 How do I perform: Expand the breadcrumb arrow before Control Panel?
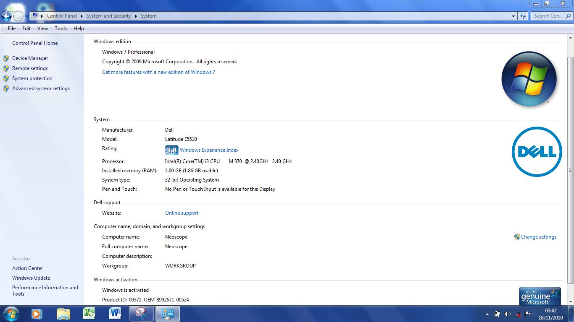[42, 16]
